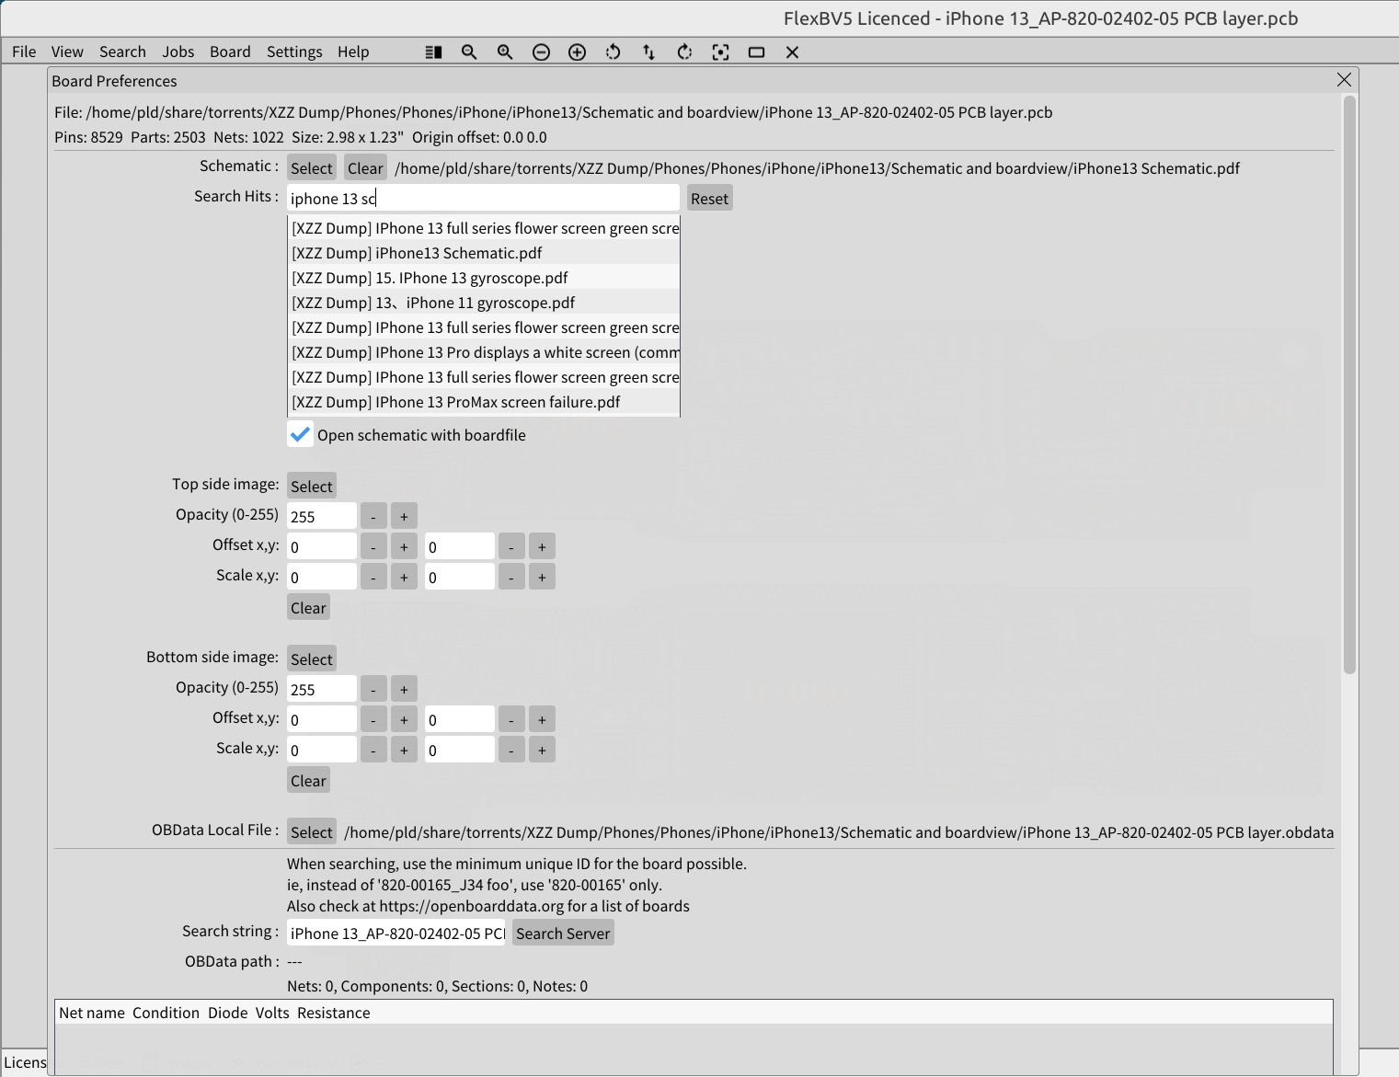
Task: Flip the board with up-down arrows icon
Action: pos(649,52)
